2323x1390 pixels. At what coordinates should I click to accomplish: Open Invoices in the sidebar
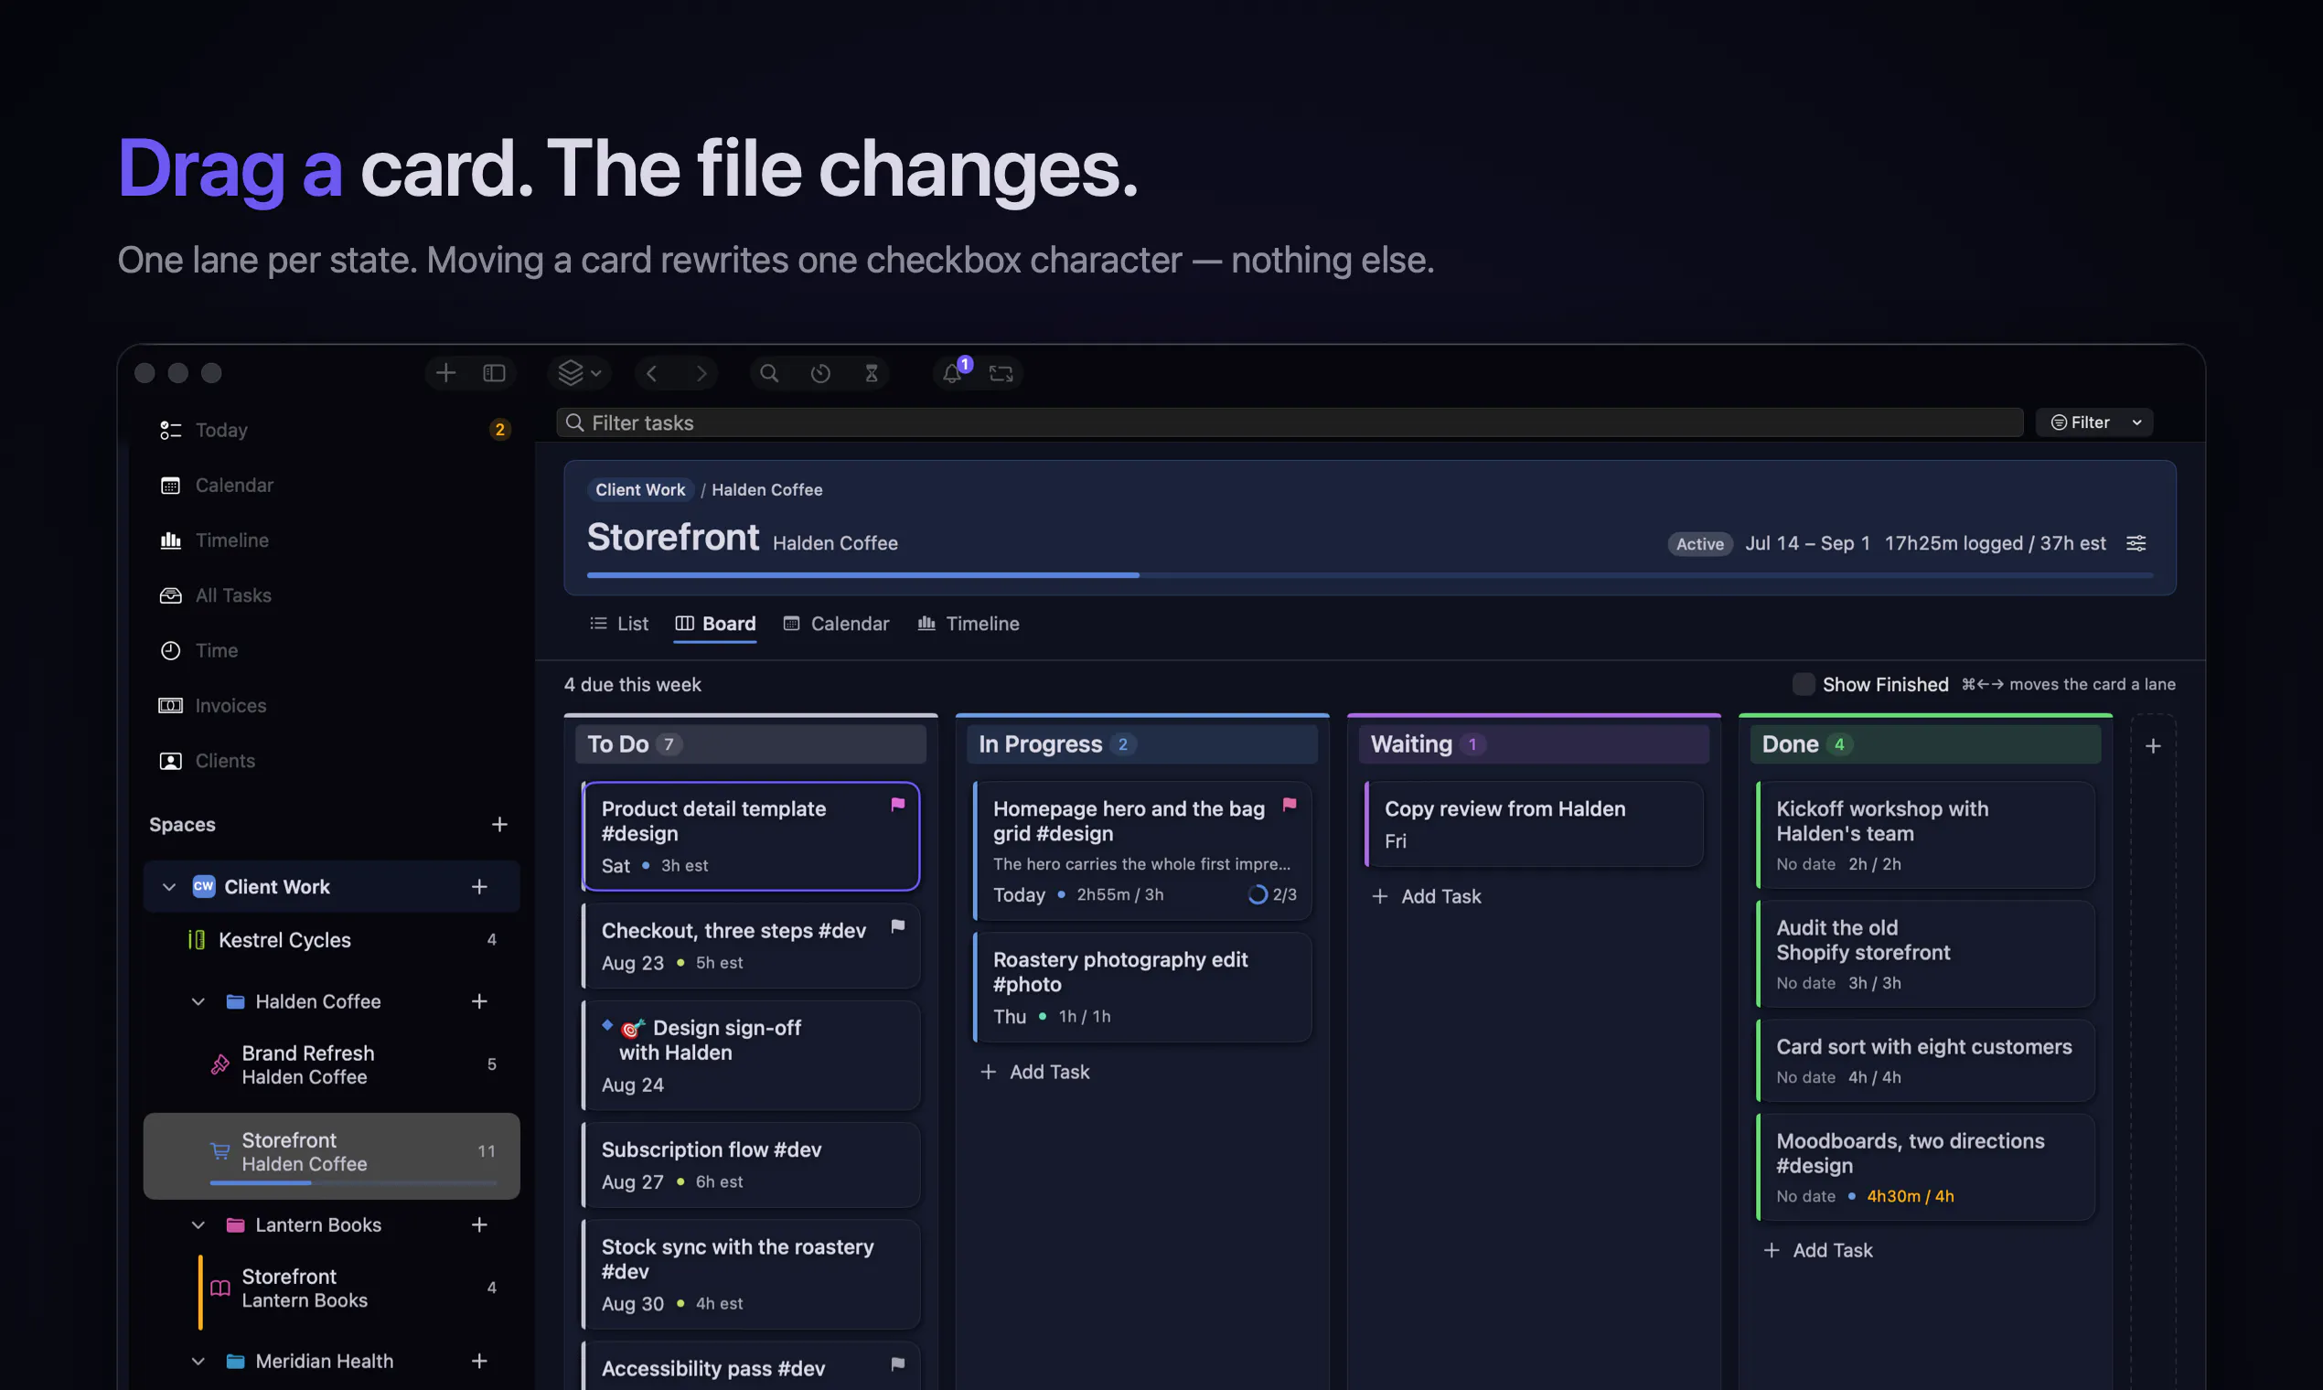tap(332, 705)
